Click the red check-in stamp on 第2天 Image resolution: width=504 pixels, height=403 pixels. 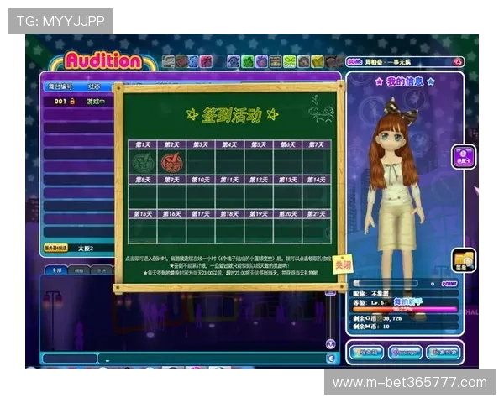[x=172, y=163]
